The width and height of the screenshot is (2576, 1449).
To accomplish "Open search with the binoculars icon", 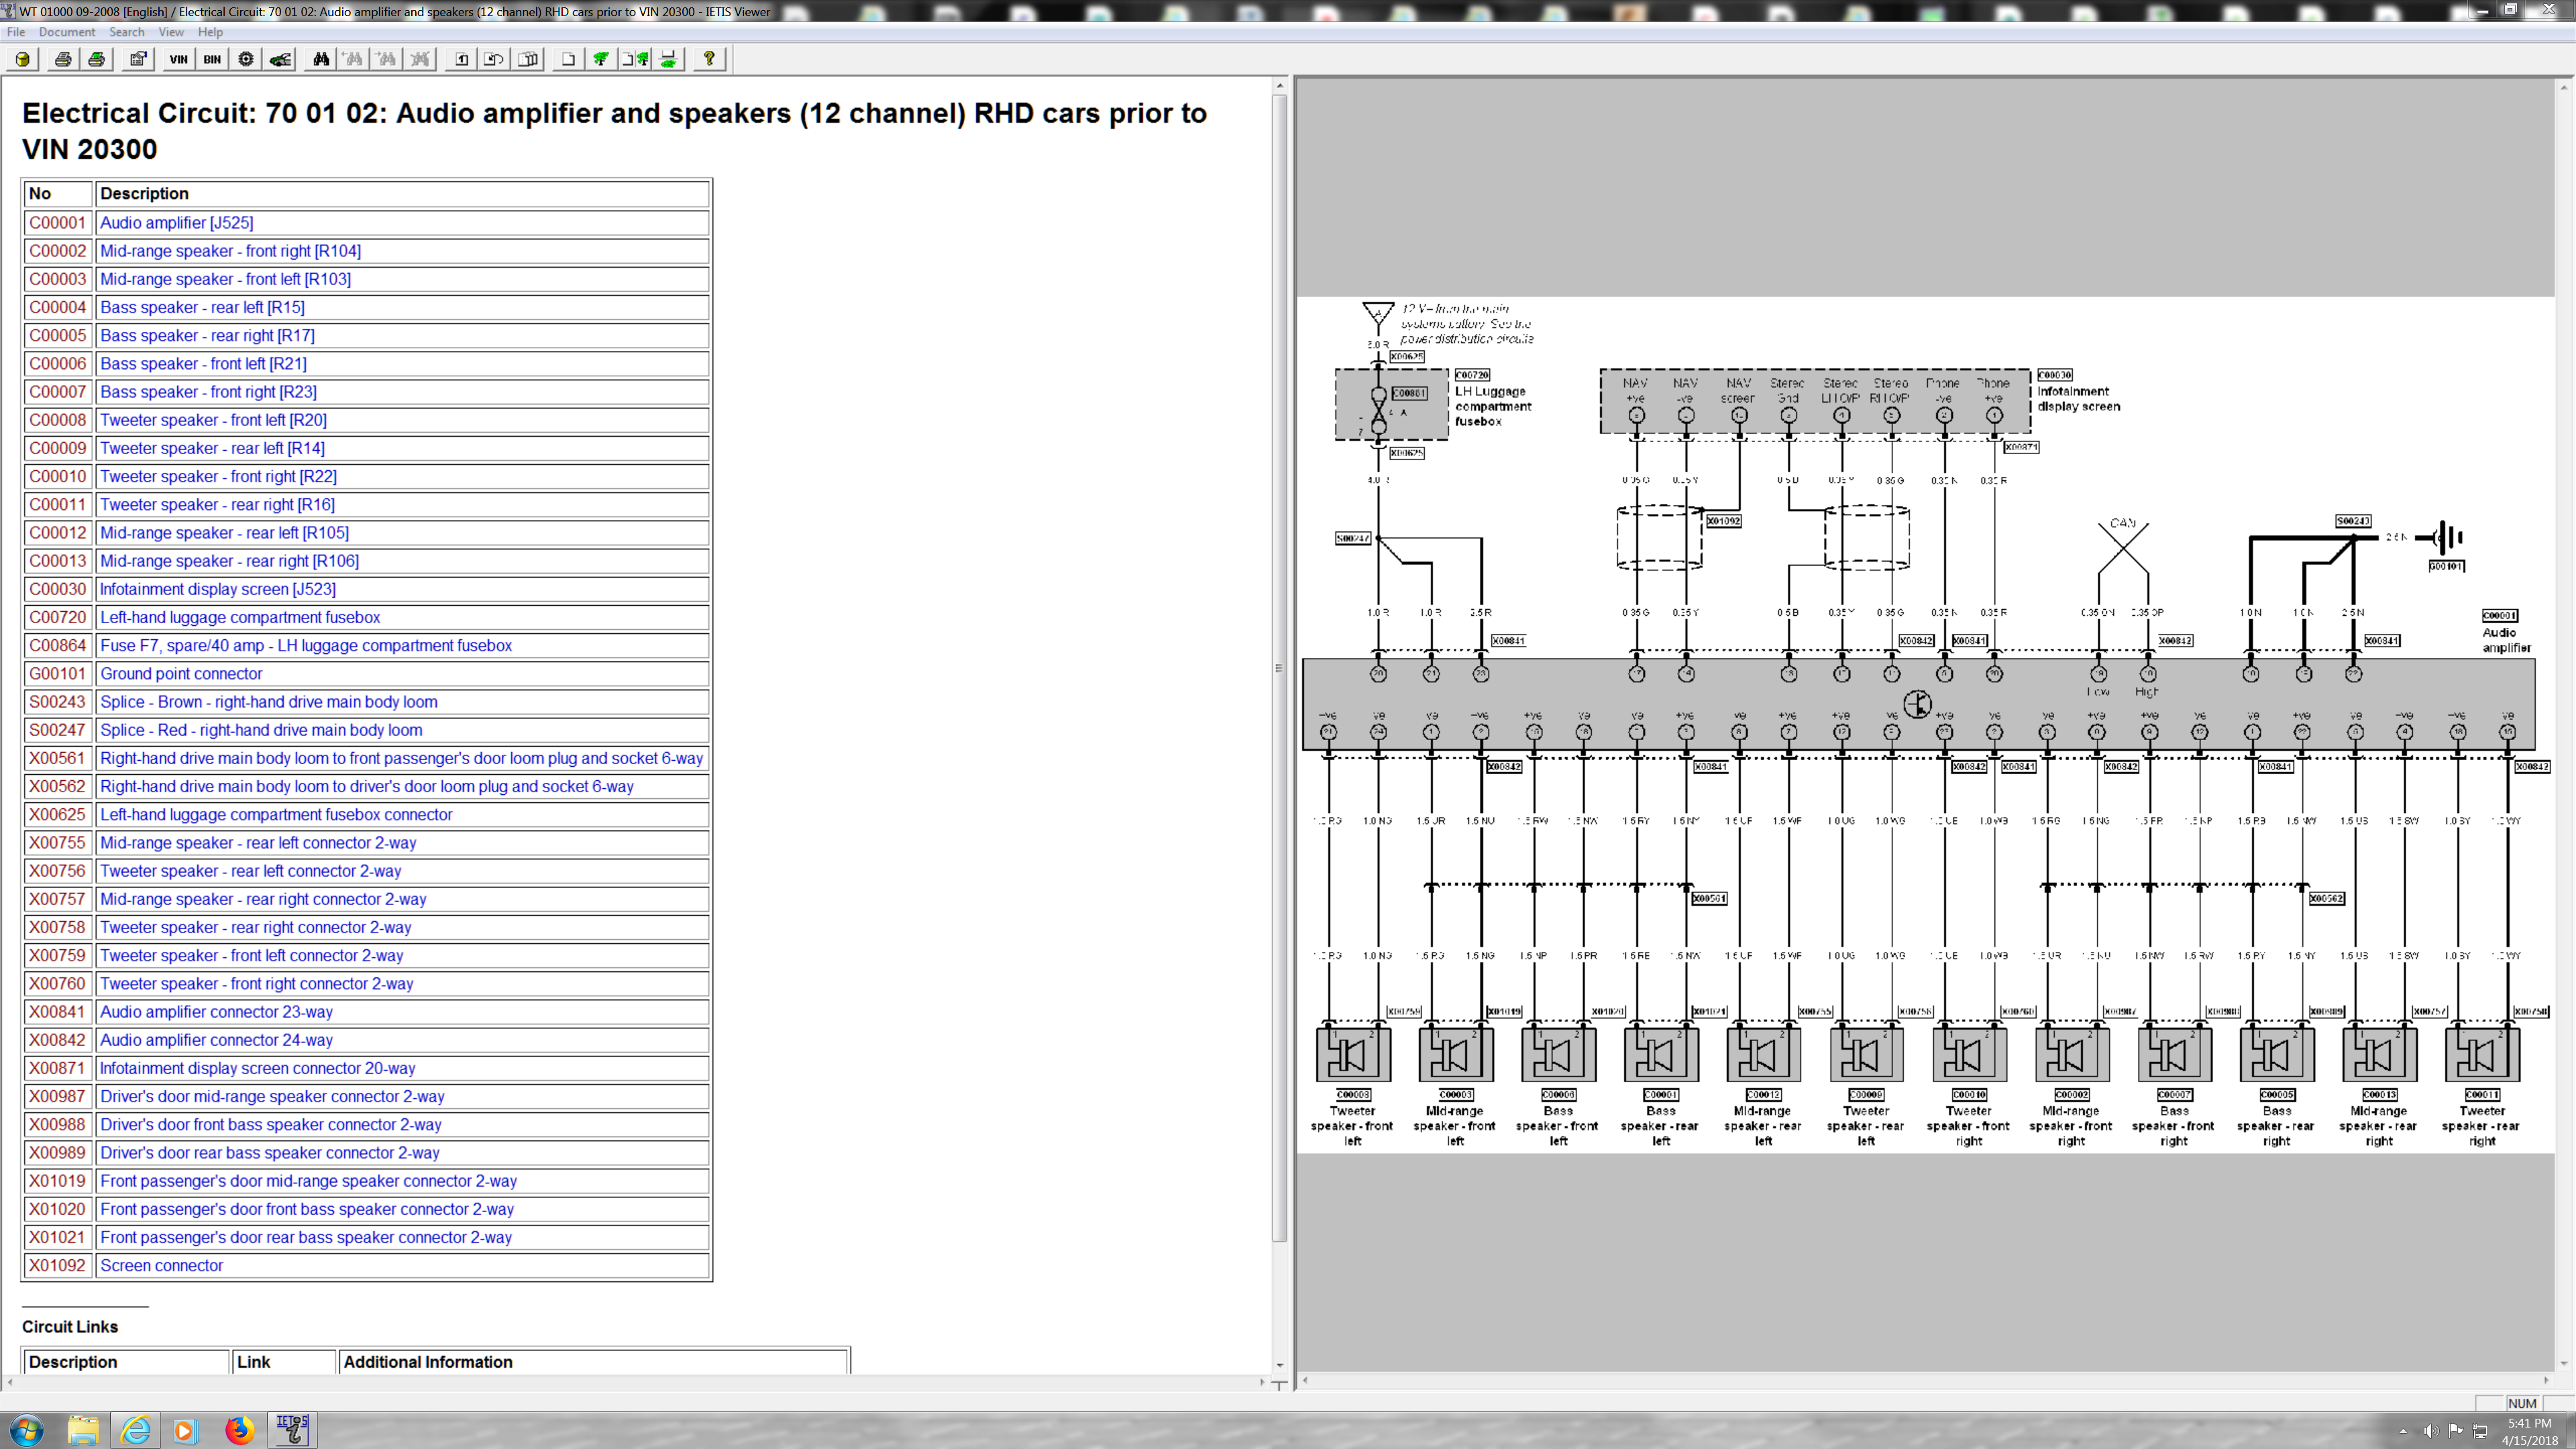I will coord(320,59).
